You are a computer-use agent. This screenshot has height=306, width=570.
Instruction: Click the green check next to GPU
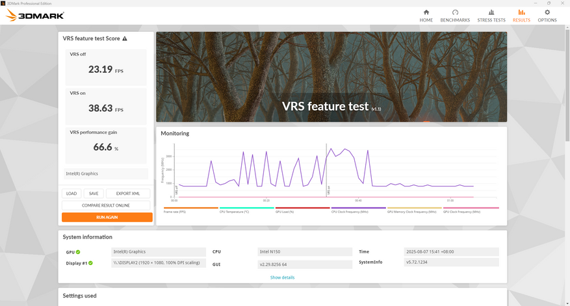pyautogui.click(x=78, y=252)
